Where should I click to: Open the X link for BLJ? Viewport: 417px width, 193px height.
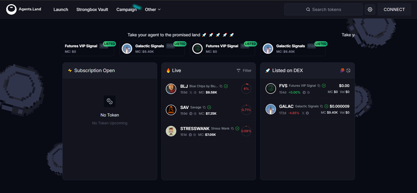pyautogui.click(x=191, y=92)
